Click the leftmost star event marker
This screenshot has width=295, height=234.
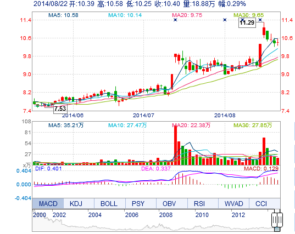pos(175,20)
